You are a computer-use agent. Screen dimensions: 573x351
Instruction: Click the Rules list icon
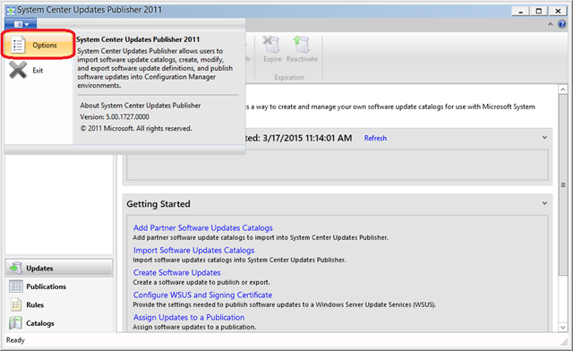16,304
